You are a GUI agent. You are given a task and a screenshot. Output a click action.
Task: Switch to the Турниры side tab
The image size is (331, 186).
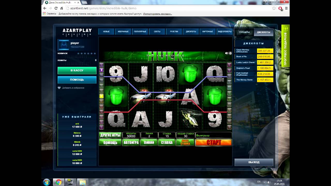[x=244, y=32]
